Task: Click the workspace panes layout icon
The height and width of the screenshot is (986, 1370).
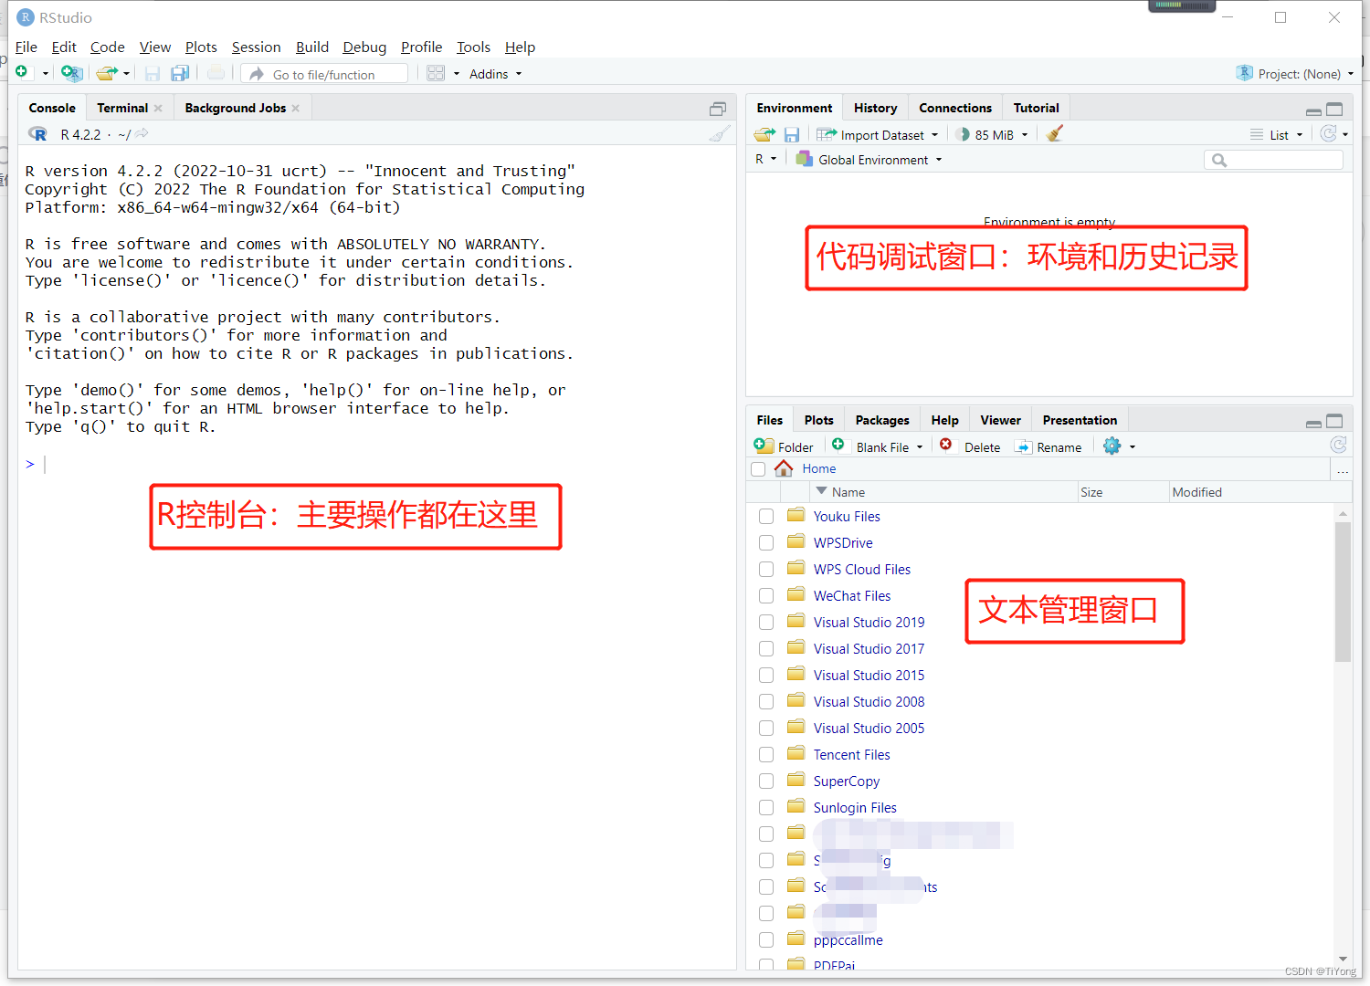Action: [x=436, y=73]
